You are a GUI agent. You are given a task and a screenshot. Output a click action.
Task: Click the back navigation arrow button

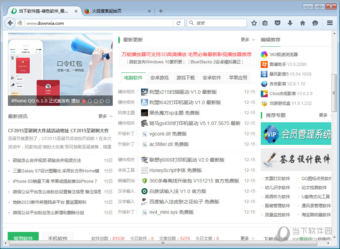click(x=10, y=23)
